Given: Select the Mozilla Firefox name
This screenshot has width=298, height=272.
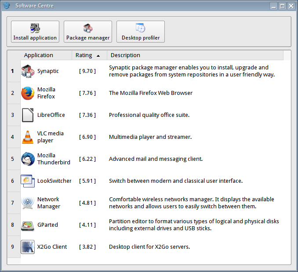Looking at the screenshot, I should click(47, 93).
